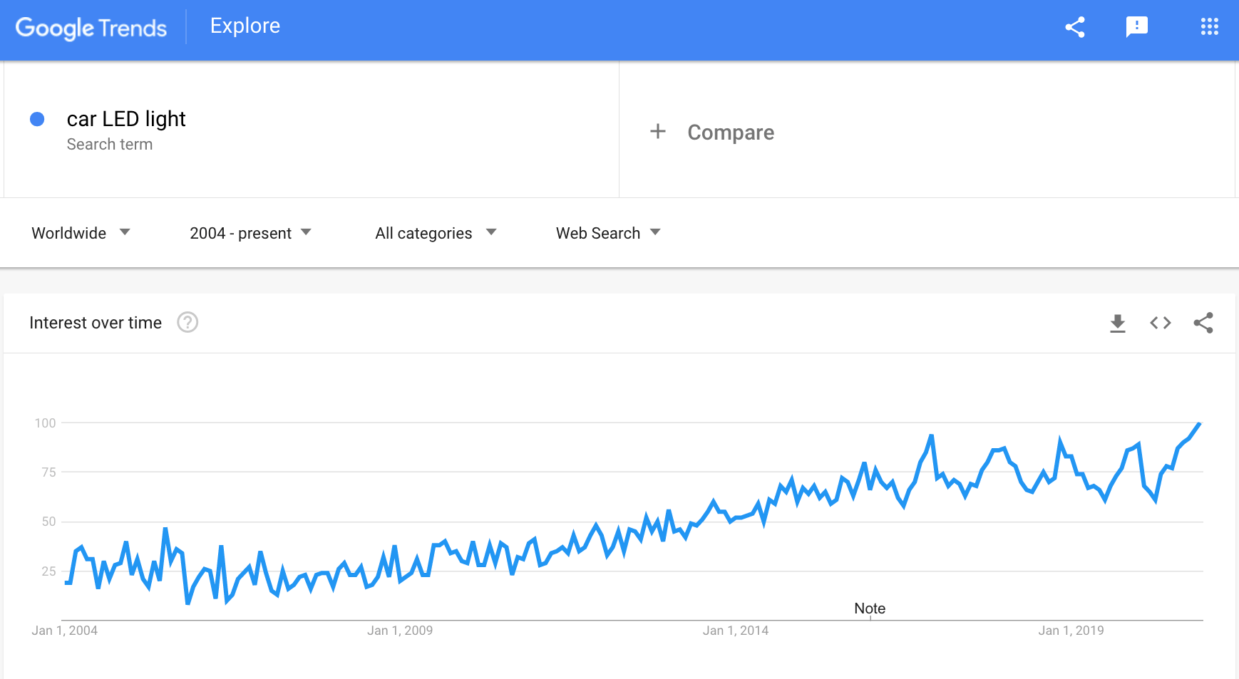Click the share icon in the header
This screenshot has height=679, width=1239.
1075,27
